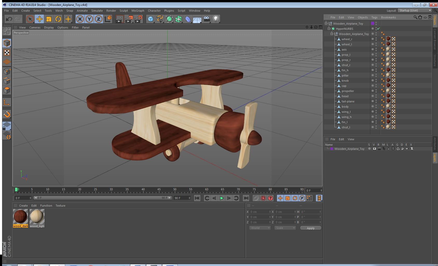Add a camera object

[x=207, y=19]
